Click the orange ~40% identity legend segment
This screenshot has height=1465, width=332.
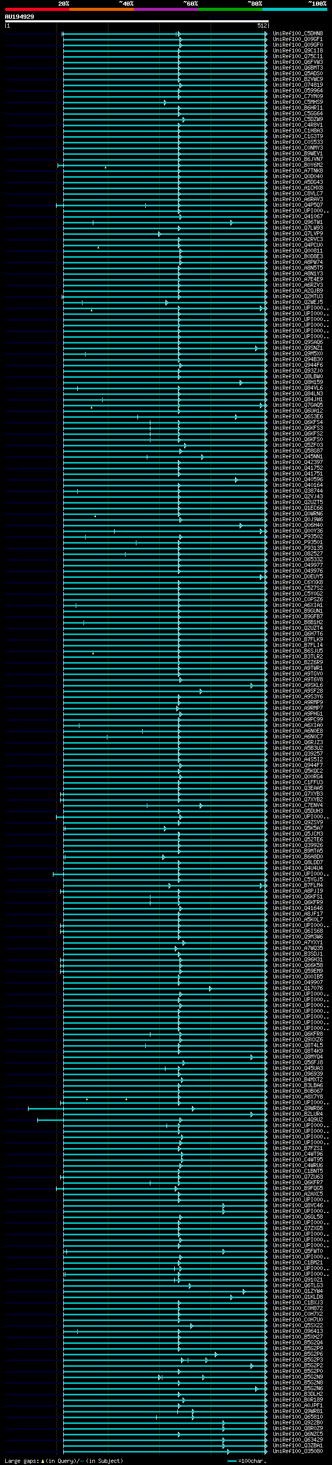[102, 9]
